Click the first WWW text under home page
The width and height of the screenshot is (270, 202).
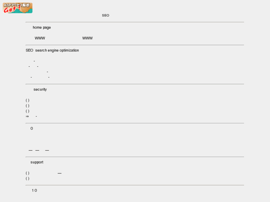(x=40, y=38)
